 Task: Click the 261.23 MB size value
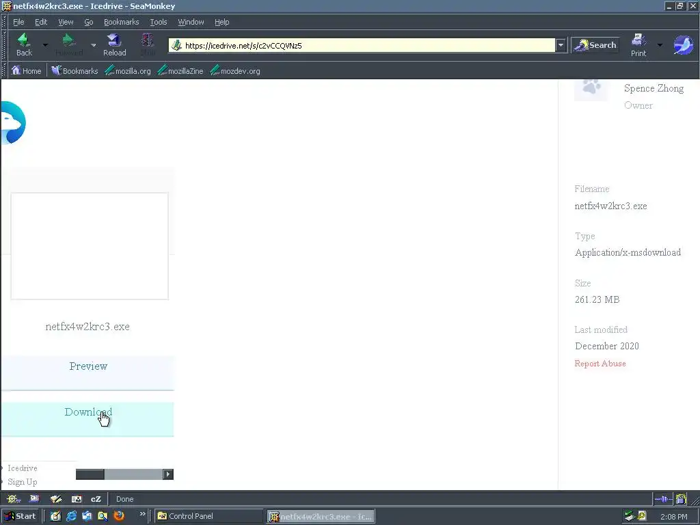(597, 299)
